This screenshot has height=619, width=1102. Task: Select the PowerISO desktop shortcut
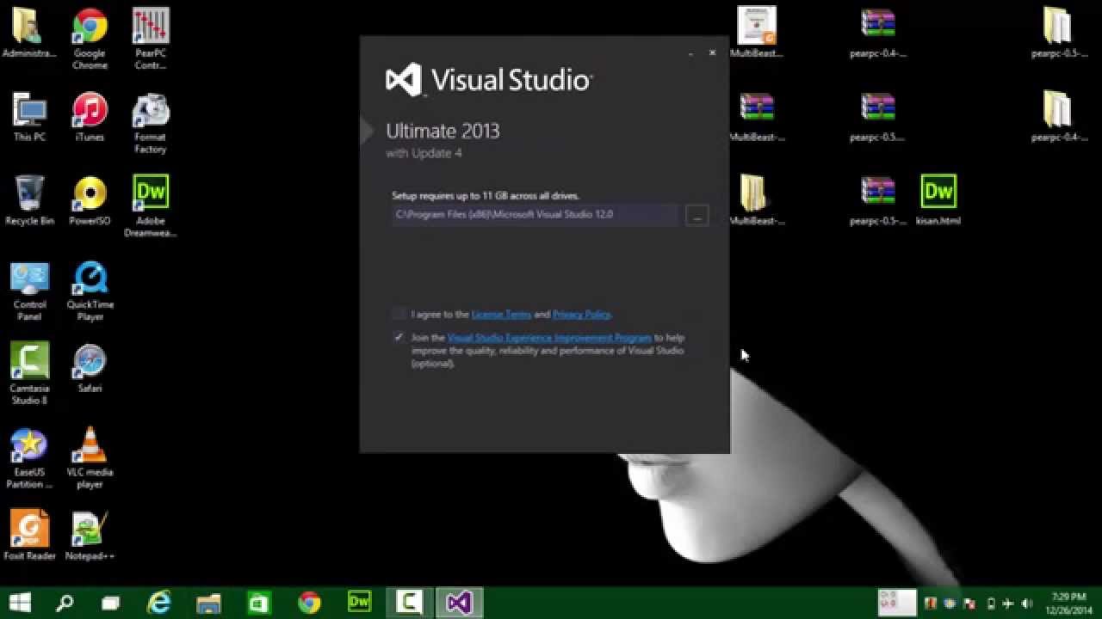tap(90, 201)
